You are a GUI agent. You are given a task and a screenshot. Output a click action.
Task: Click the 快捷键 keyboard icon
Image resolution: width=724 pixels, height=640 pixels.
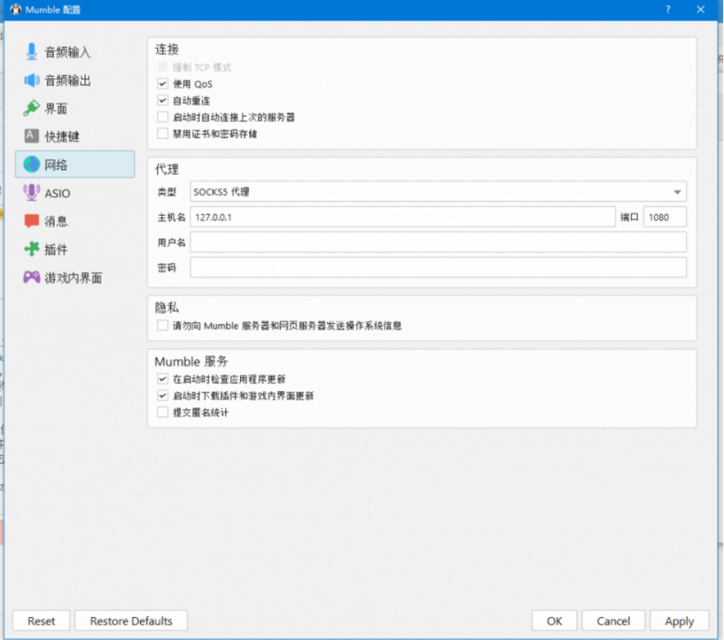tap(32, 137)
